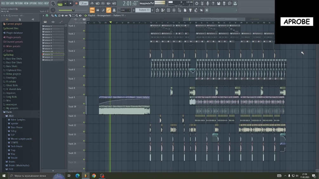This screenshot has height=179, width=319.
Task: Open the PATTERNS menu
Action: (x=19, y=3)
